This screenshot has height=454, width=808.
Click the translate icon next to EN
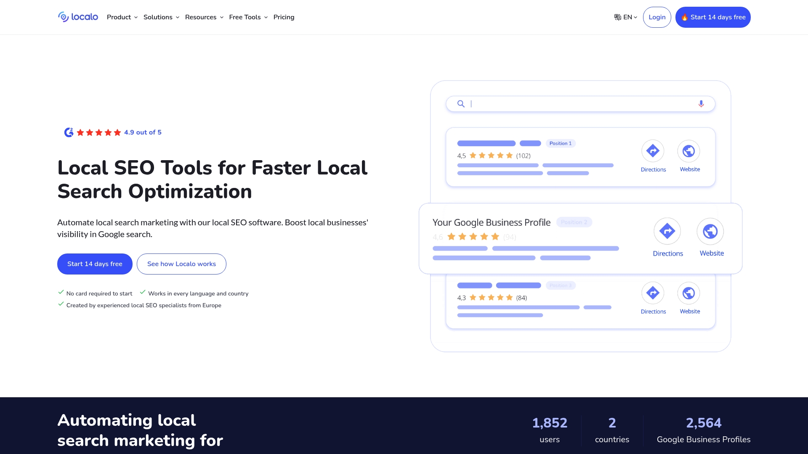(617, 17)
